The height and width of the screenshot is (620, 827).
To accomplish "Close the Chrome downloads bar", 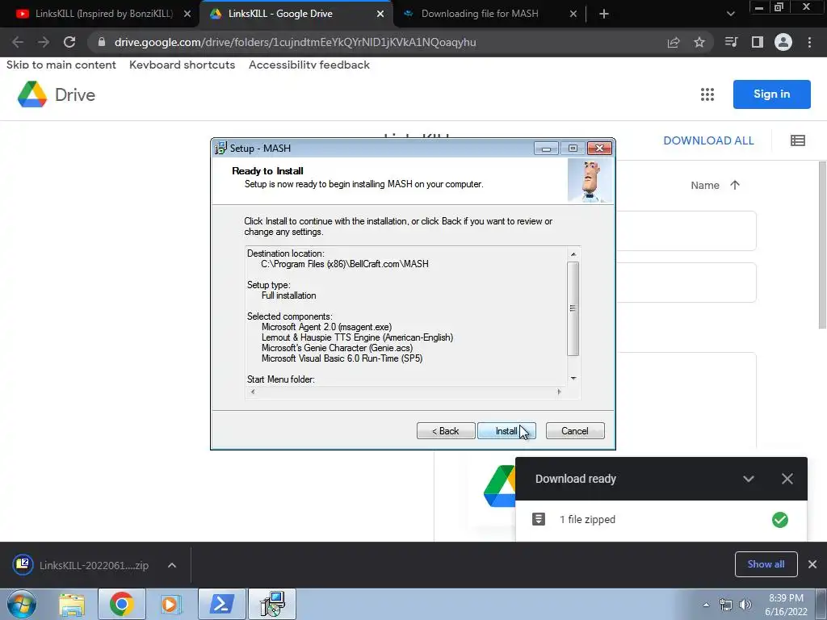I will coord(812,564).
